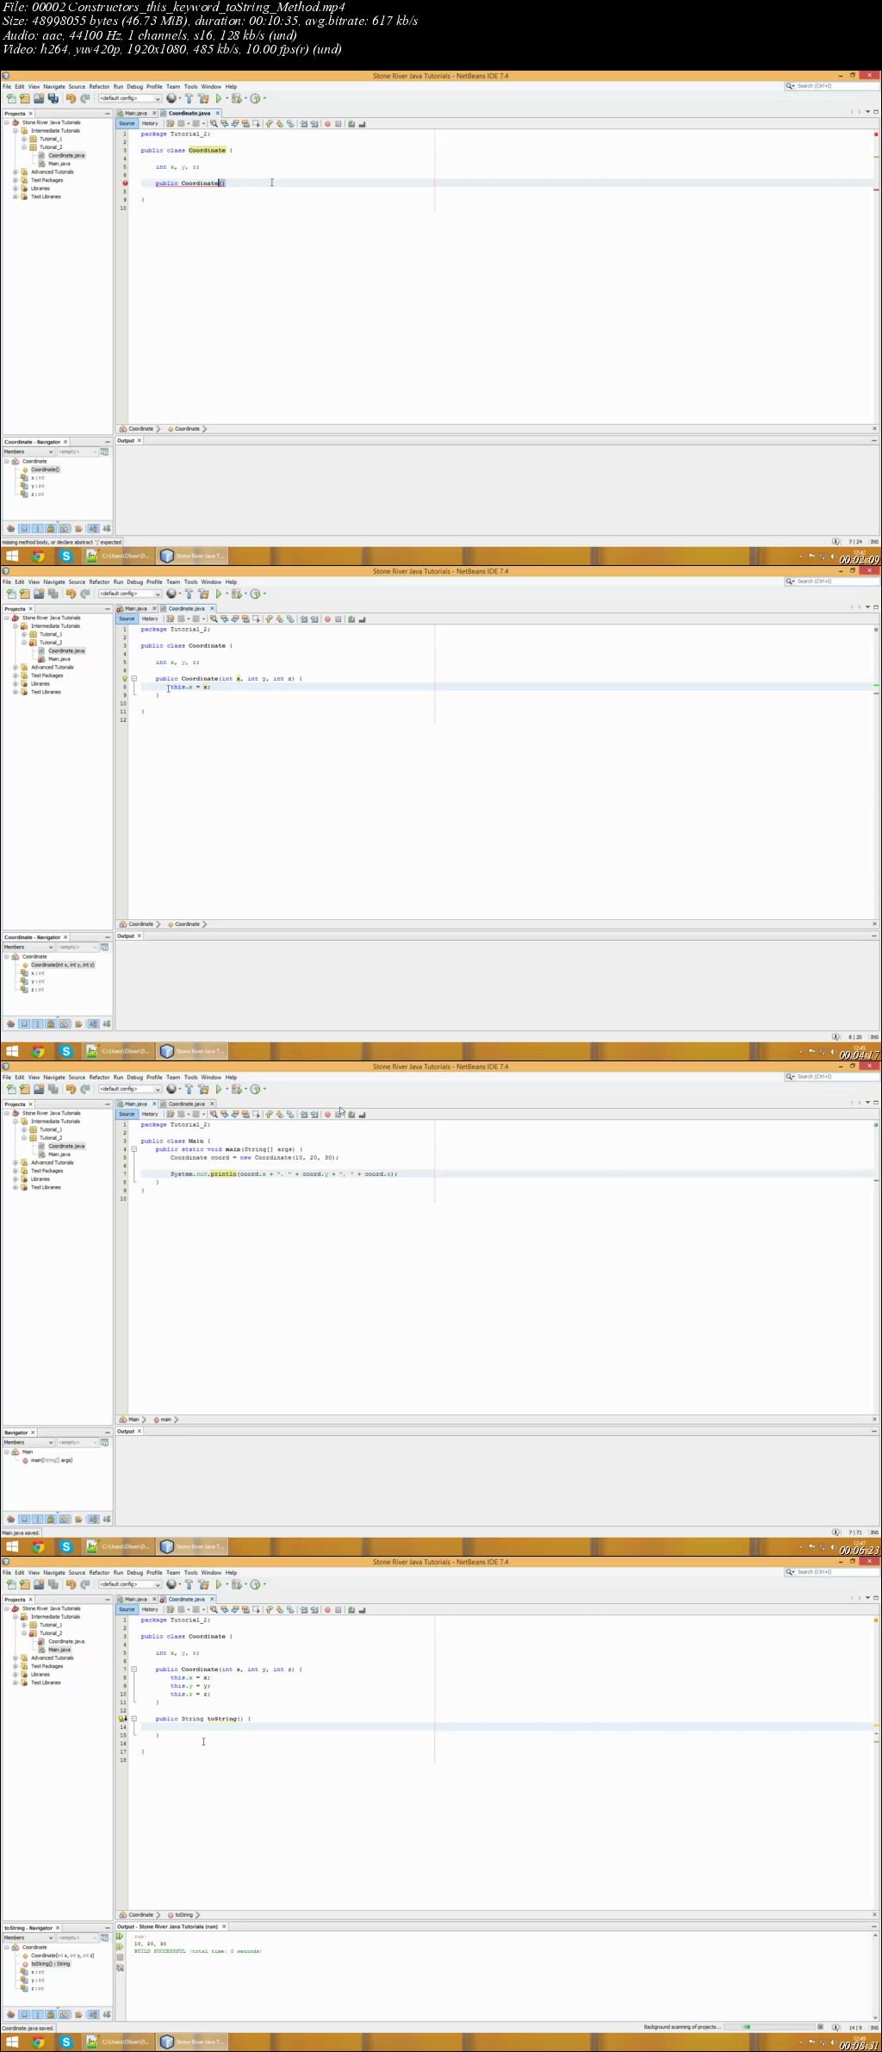Expand Libraries node in 00:06:23 Projects tree
This screenshot has height=2052, width=882.
click(x=15, y=1179)
